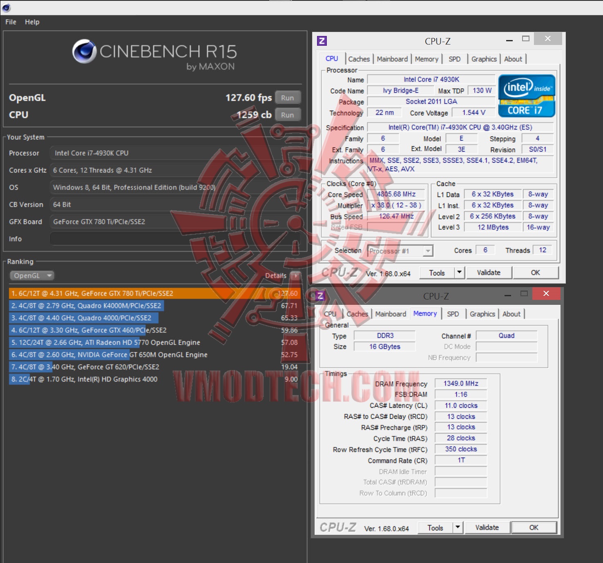Minimize the top CPU-Z window
This screenshot has width=603, height=563.
point(509,40)
